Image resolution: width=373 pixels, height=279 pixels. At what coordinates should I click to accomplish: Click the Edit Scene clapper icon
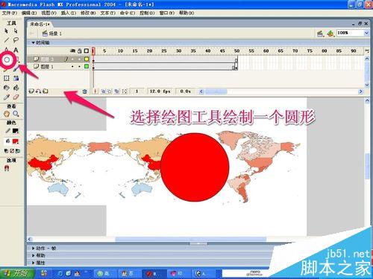320,33
